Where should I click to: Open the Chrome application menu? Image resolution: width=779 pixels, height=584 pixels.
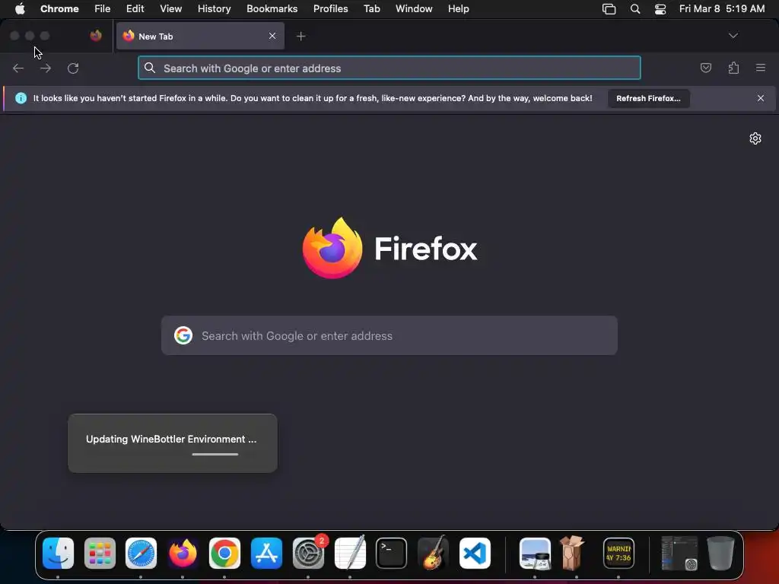click(59, 8)
